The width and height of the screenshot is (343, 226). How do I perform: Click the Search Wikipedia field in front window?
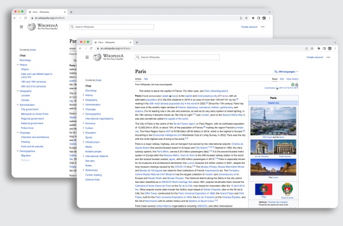tap(177, 58)
